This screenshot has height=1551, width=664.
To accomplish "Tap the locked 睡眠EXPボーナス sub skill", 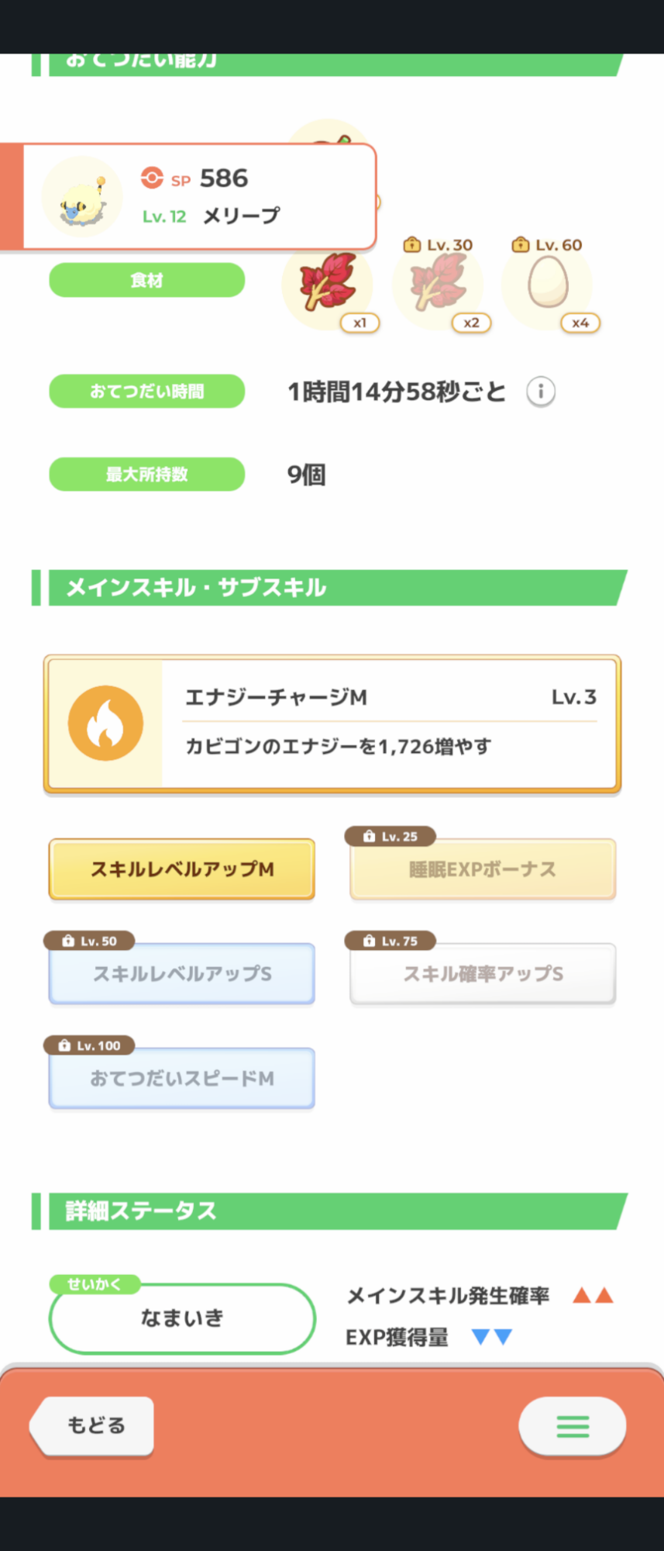I will pos(483,869).
